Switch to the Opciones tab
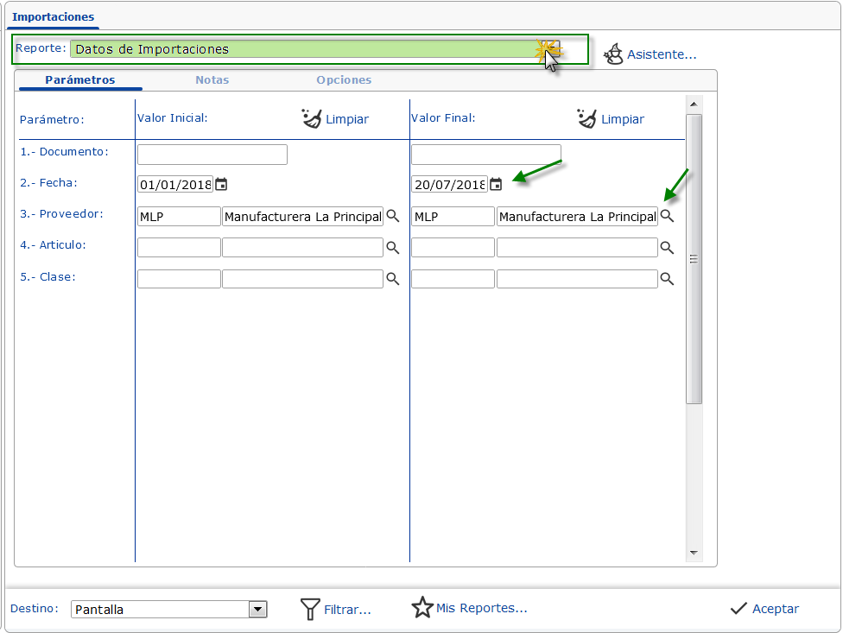This screenshot has height=633, width=843. 344,79
